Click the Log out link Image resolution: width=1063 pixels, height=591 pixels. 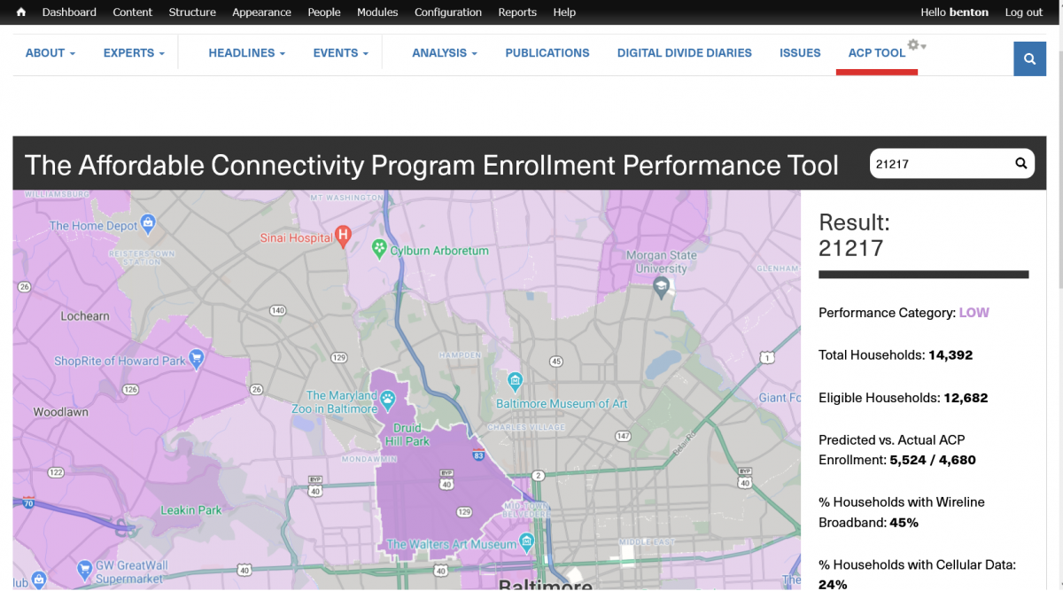[x=1023, y=12]
